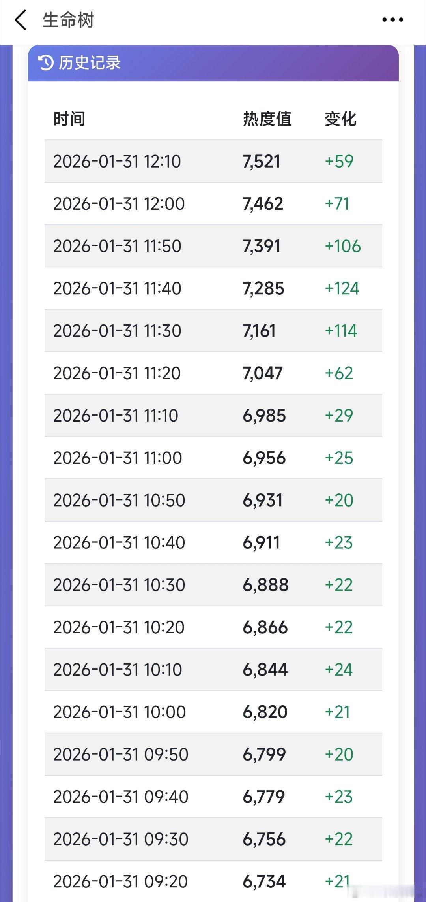Click the 热度值 column header
Screen dimensions: 426x902
(x=267, y=119)
